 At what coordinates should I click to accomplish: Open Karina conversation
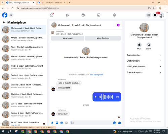click(24, 115)
